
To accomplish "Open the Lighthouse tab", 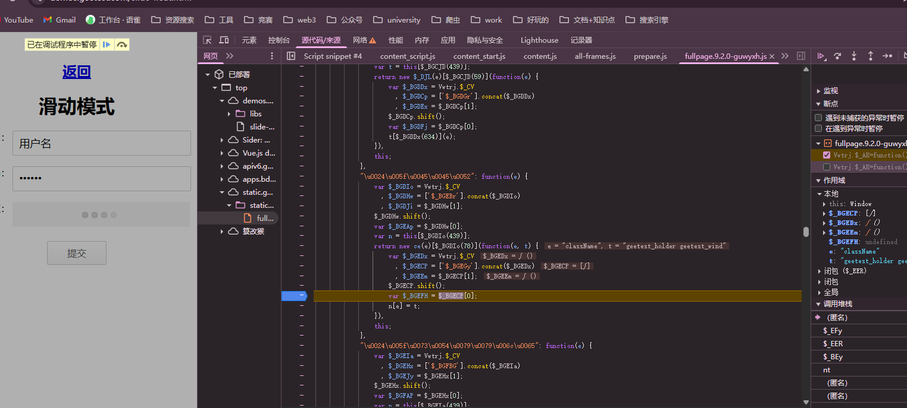I will [x=539, y=40].
